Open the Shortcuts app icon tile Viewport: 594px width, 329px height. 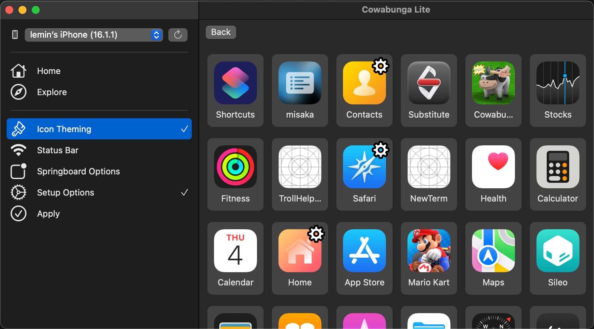235,90
